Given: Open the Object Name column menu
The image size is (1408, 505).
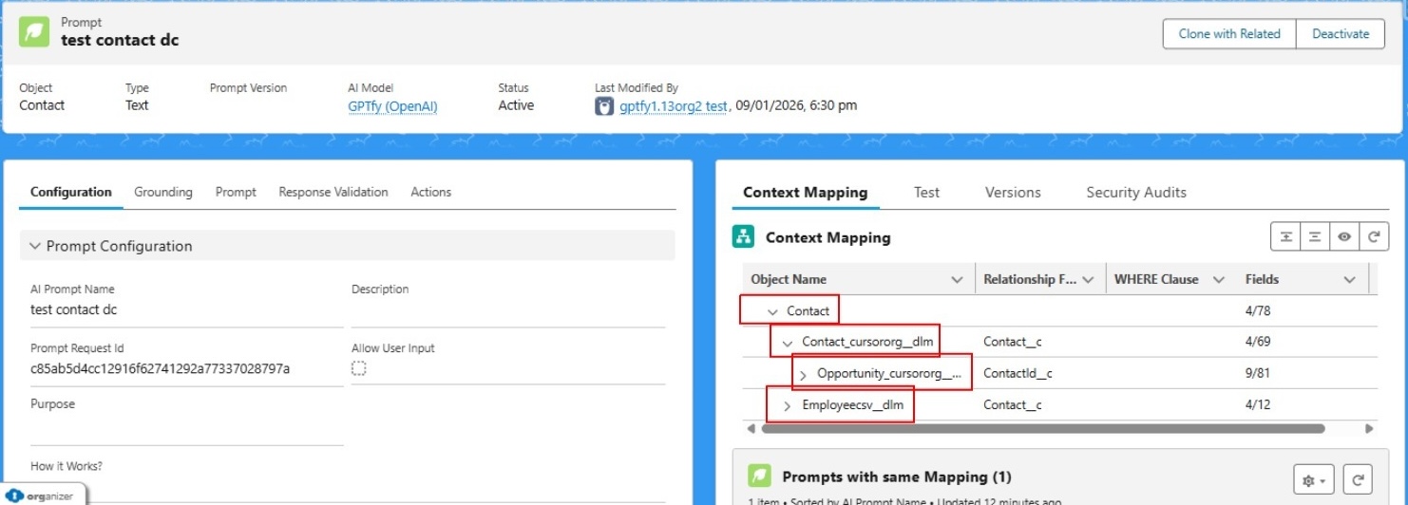Looking at the screenshot, I should click(957, 279).
